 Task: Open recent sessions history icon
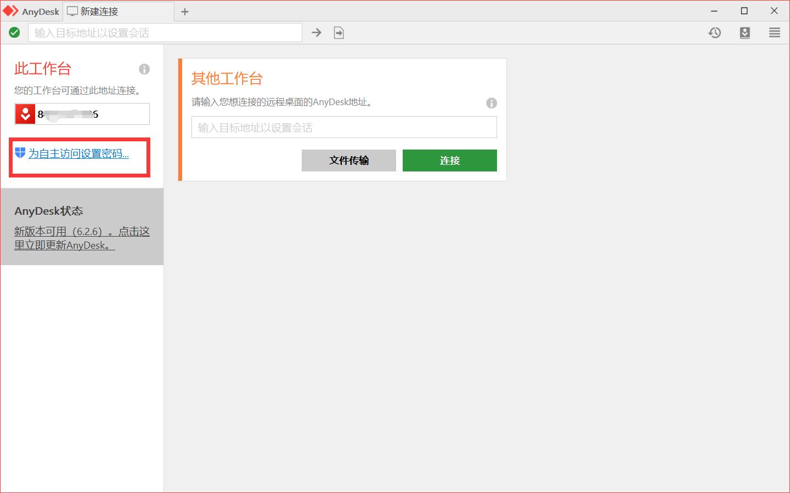pyautogui.click(x=714, y=33)
